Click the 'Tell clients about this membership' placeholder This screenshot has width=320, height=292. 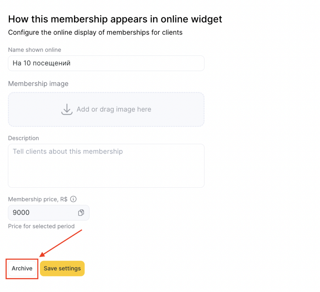(68, 152)
